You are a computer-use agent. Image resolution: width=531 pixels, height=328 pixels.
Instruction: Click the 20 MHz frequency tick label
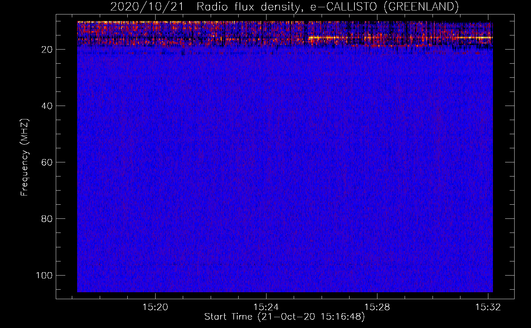47,50
